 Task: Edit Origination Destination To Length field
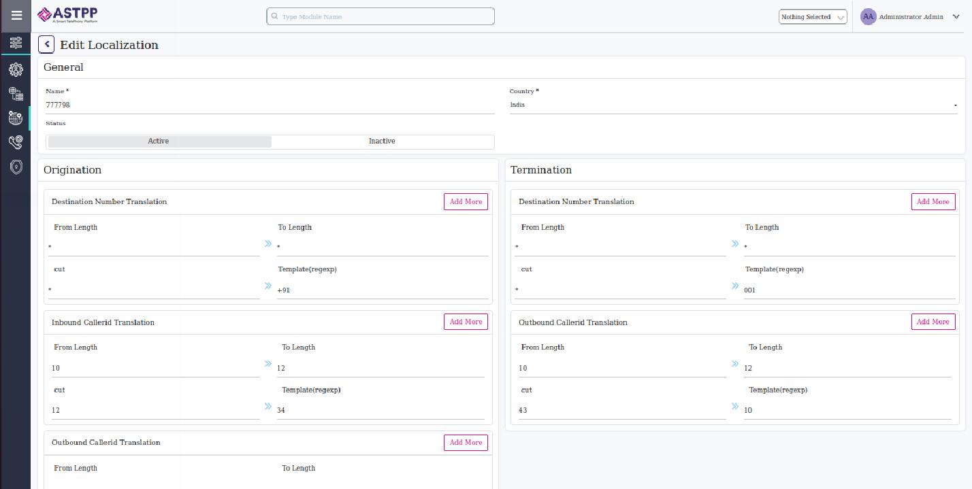coord(383,248)
